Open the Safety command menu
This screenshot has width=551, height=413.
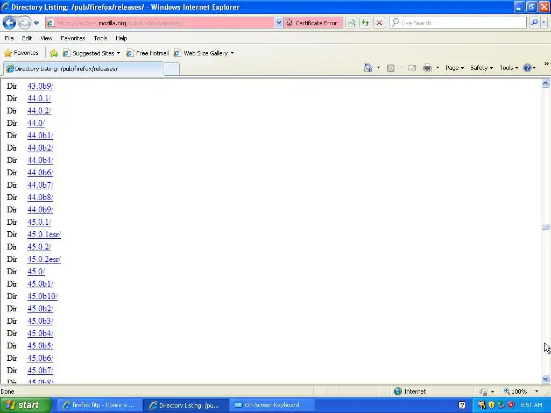pos(482,68)
